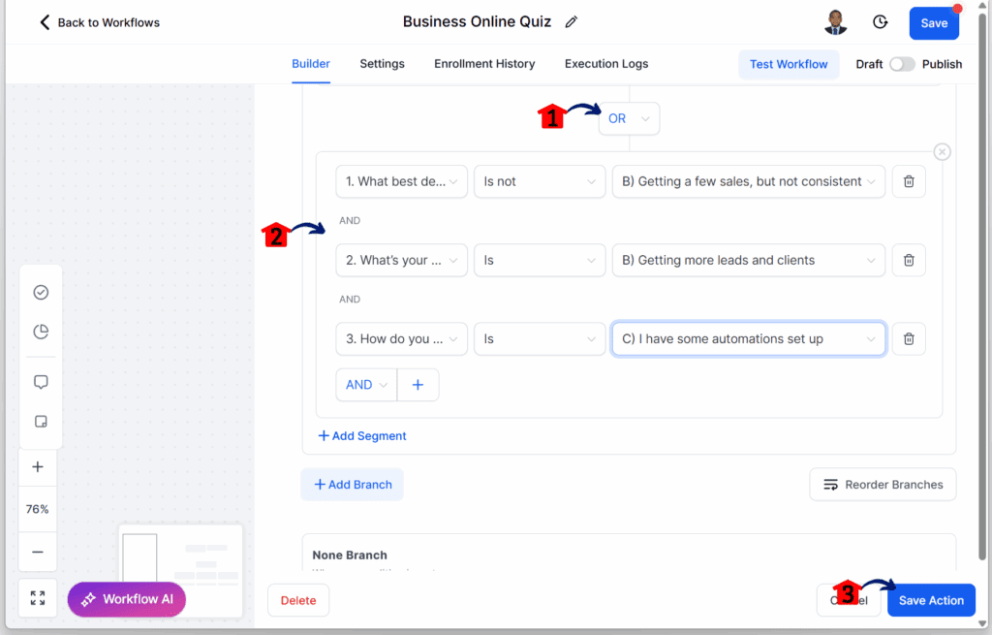The image size is (992, 635).
Task: Switch to the Settings tab
Action: (x=382, y=64)
